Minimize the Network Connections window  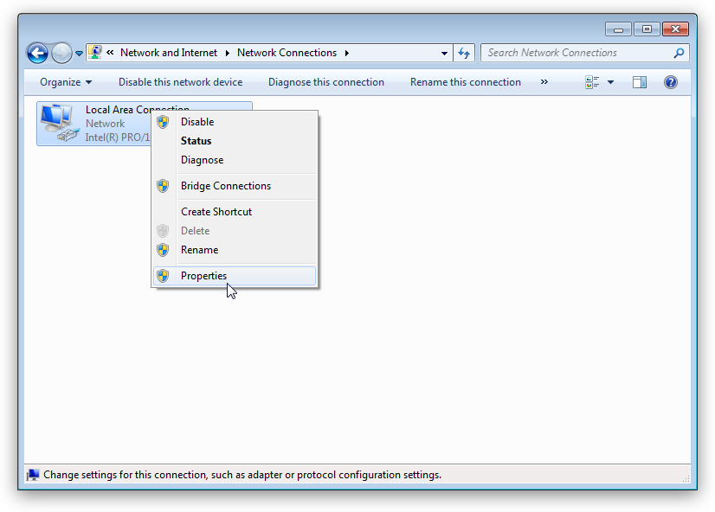pos(618,29)
